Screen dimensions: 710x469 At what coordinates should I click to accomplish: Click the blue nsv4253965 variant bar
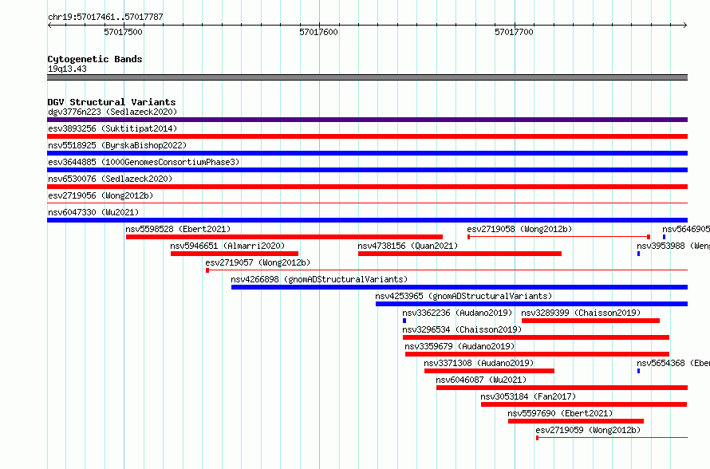pos(531,304)
